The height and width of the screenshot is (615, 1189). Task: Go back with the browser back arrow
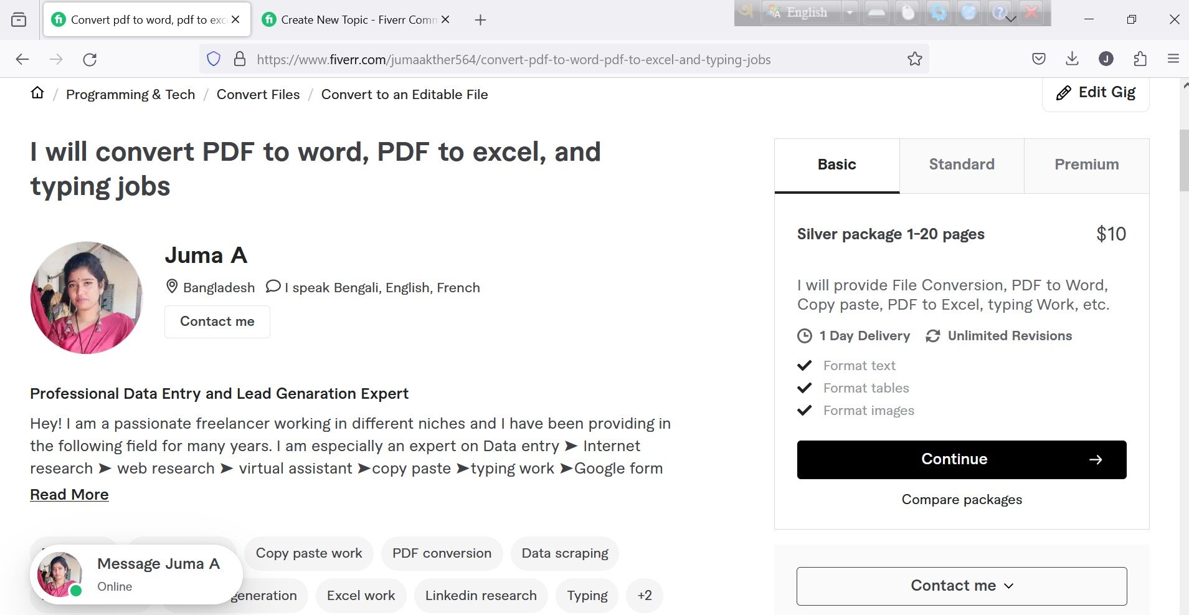[22, 59]
